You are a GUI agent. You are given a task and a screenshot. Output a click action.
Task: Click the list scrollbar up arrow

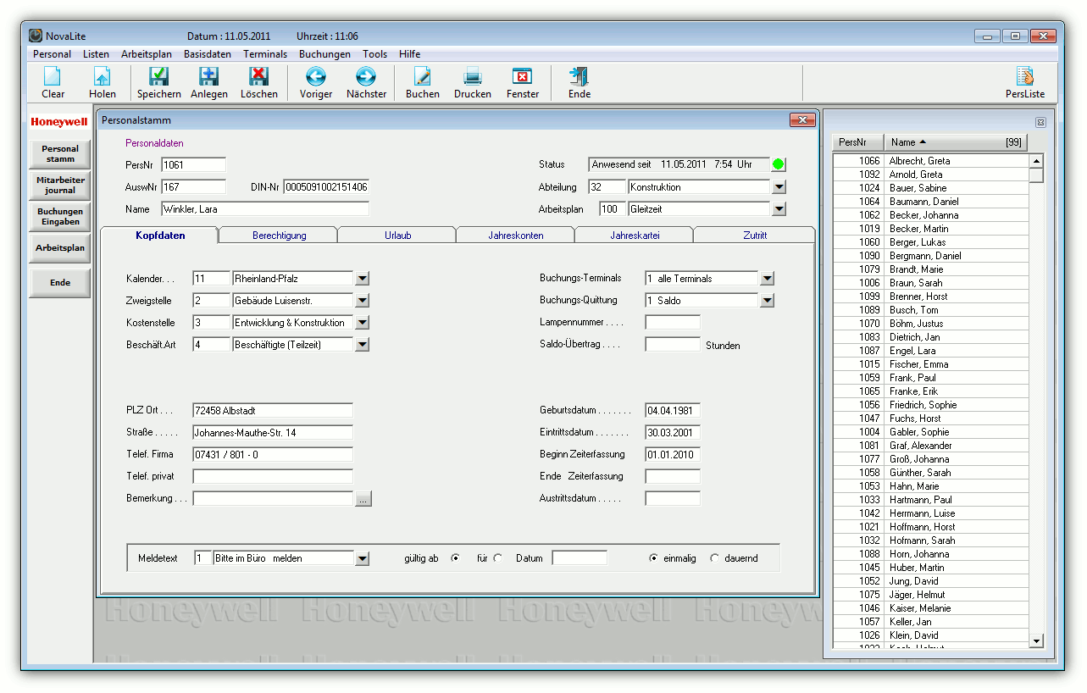tap(1036, 161)
